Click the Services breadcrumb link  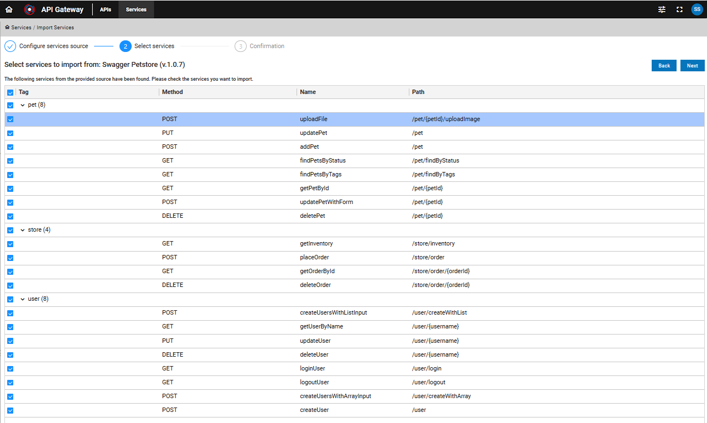tap(21, 27)
